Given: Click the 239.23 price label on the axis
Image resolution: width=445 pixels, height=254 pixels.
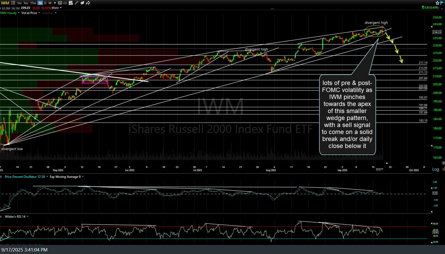Looking at the screenshot, I should point(437,32).
